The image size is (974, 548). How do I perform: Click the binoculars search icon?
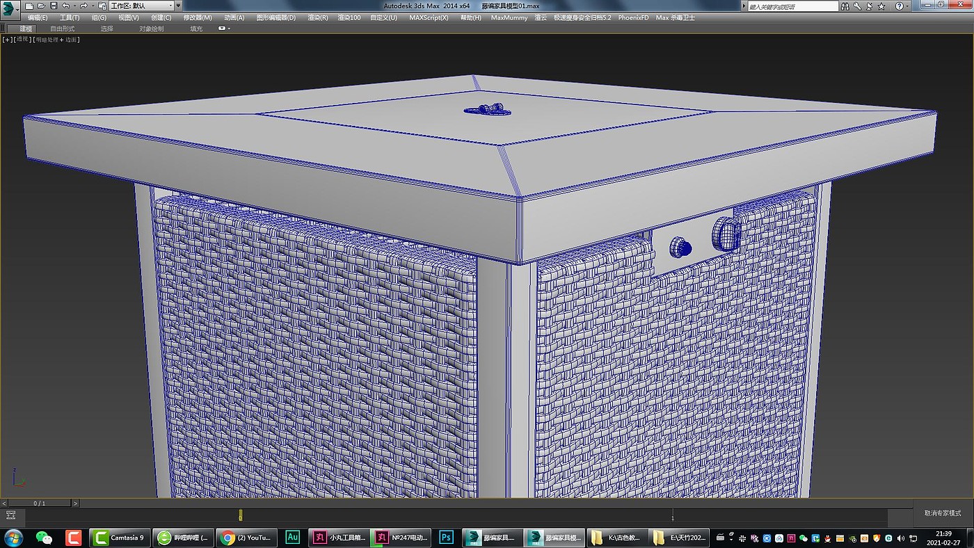coord(845,6)
